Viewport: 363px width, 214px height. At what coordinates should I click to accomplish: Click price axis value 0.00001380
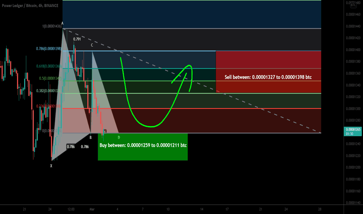[353, 61]
